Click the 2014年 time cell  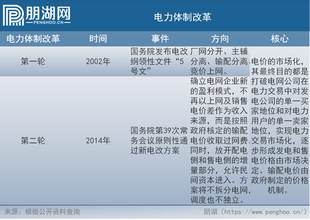[x=98, y=141]
